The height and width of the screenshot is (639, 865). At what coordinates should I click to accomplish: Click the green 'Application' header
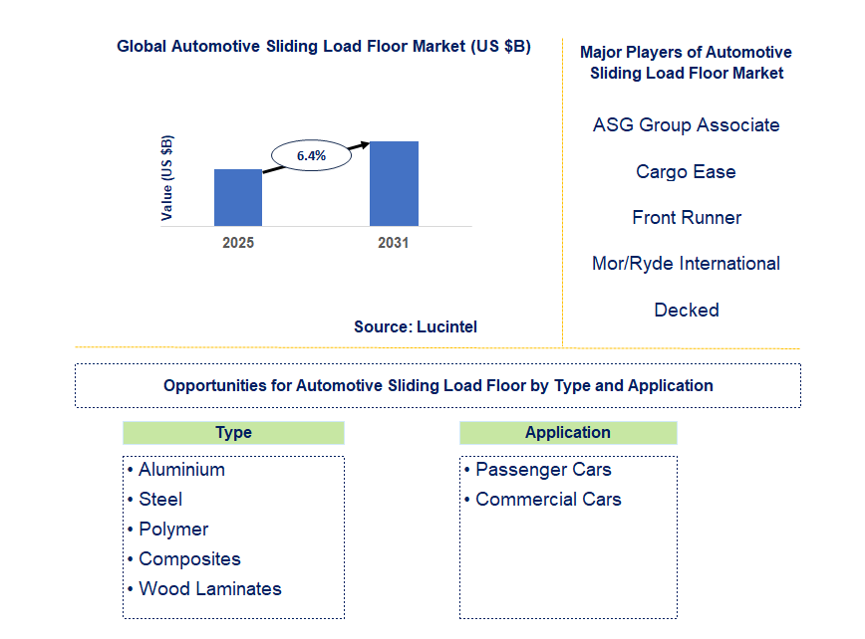[568, 433]
